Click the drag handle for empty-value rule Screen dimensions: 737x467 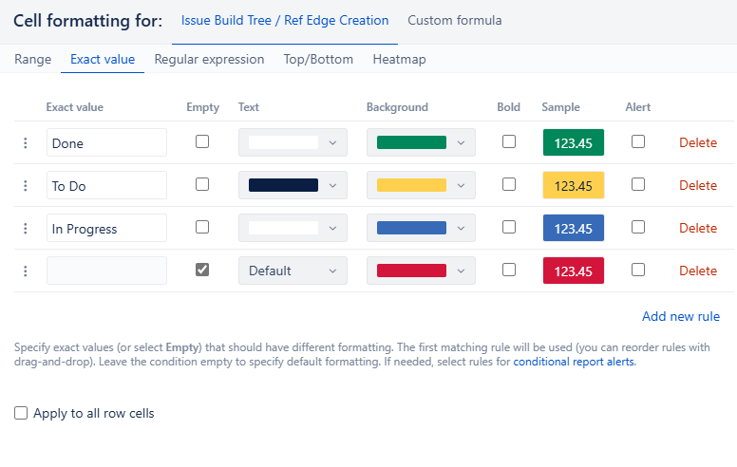click(x=26, y=271)
